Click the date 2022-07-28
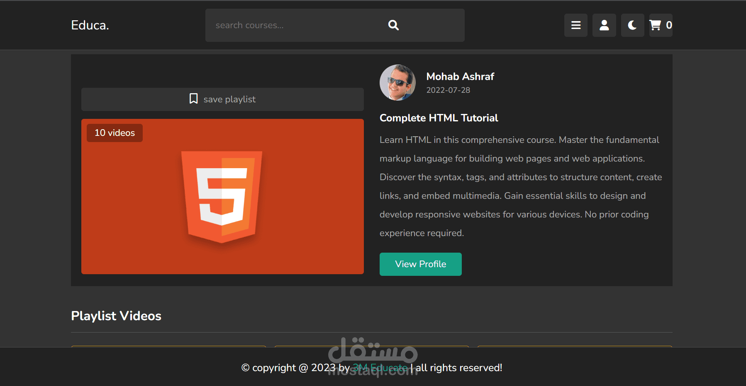The width and height of the screenshot is (746, 386). (x=448, y=90)
